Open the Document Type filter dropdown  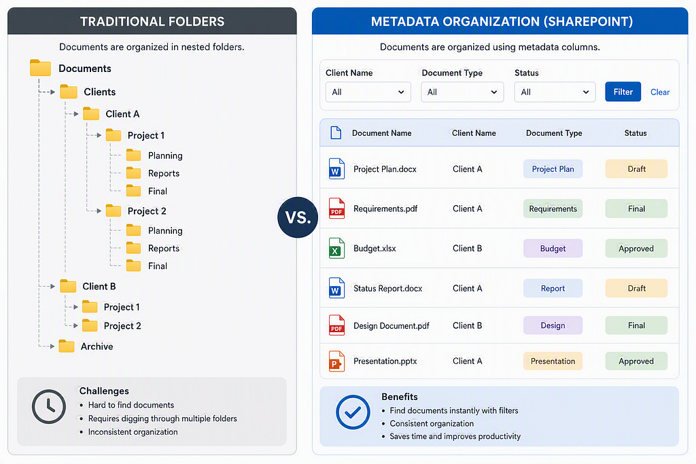pos(462,92)
